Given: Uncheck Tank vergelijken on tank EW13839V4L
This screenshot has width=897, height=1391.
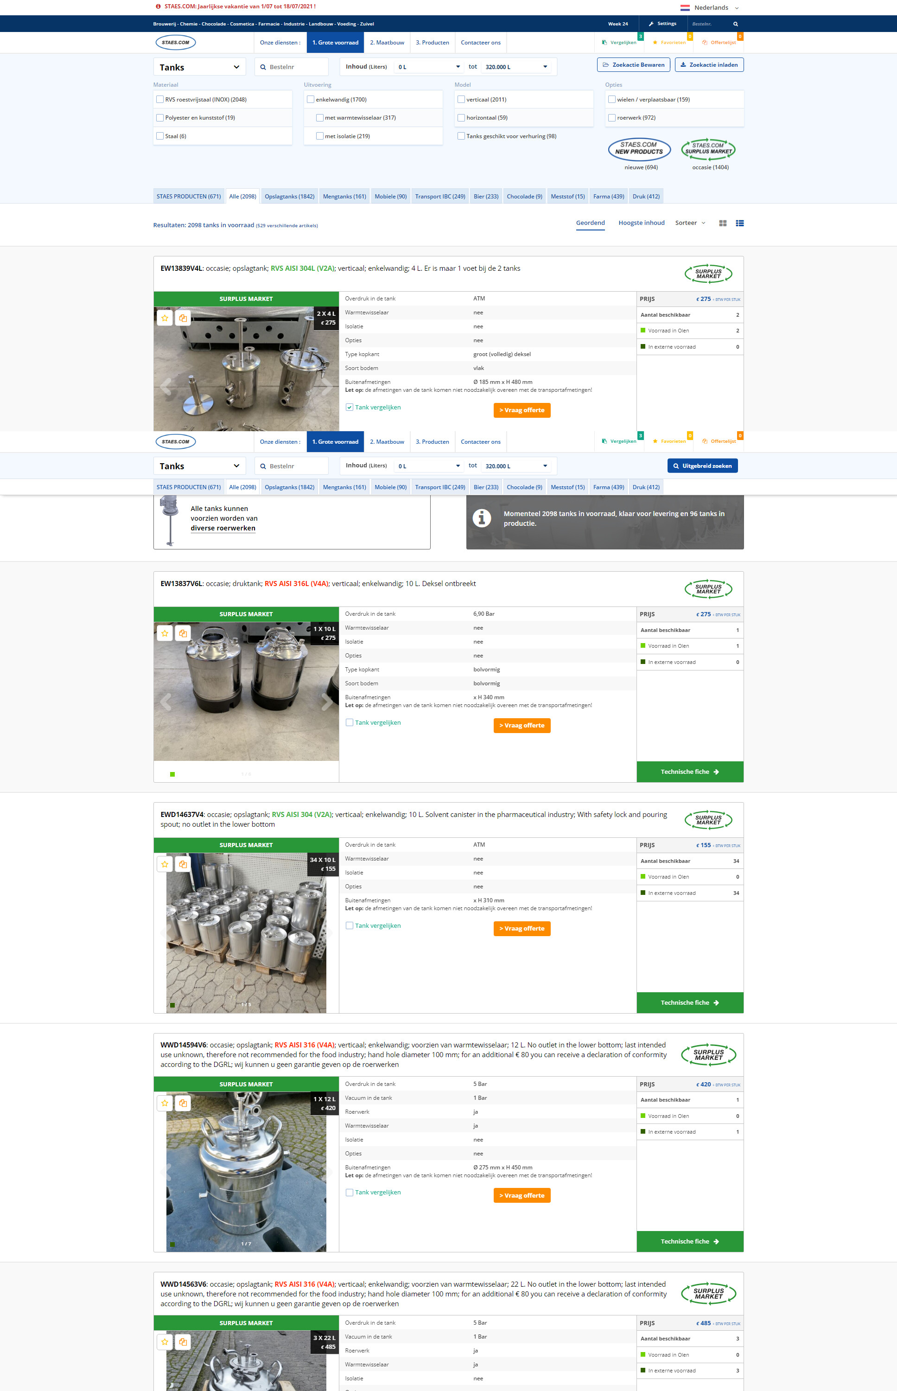Looking at the screenshot, I should coord(350,407).
